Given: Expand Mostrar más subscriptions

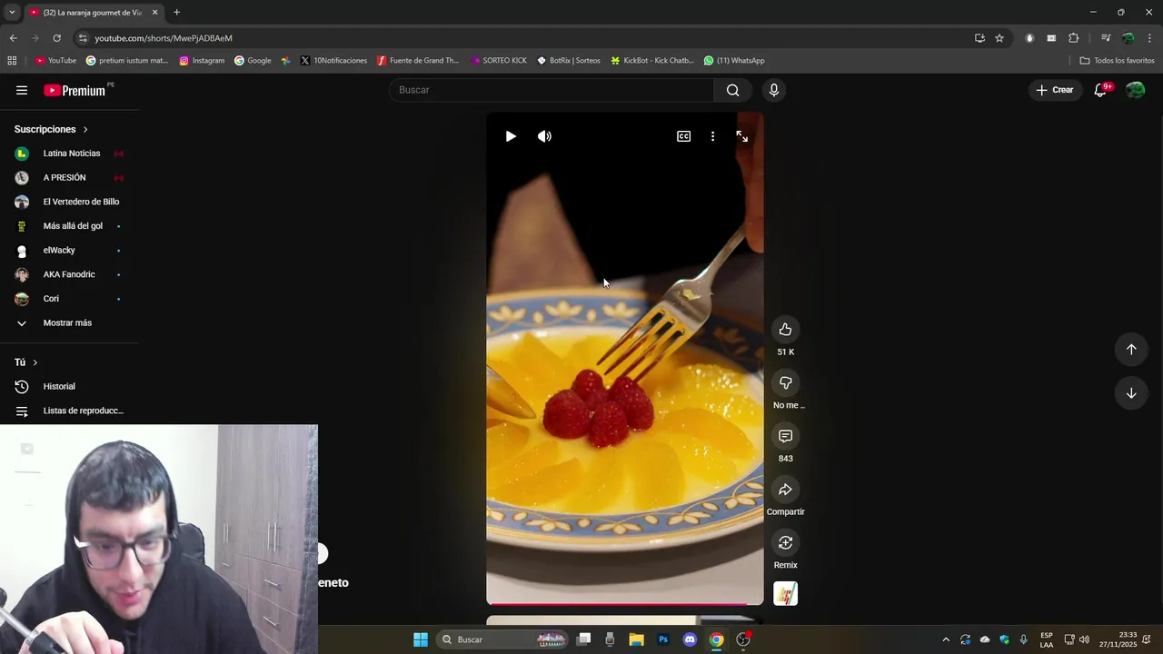Looking at the screenshot, I should coord(69,323).
